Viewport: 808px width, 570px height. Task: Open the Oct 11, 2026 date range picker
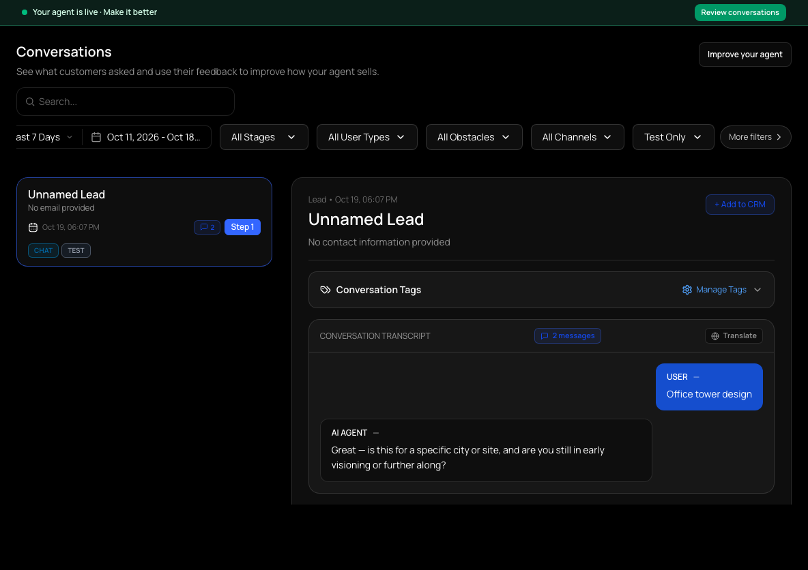pyautogui.click(x=147, y=137)
